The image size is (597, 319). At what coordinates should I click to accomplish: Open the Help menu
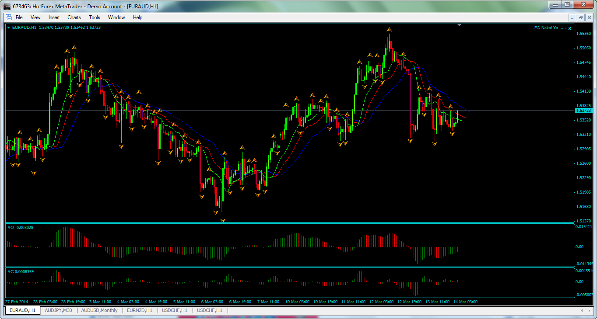[x=138, y=17]
